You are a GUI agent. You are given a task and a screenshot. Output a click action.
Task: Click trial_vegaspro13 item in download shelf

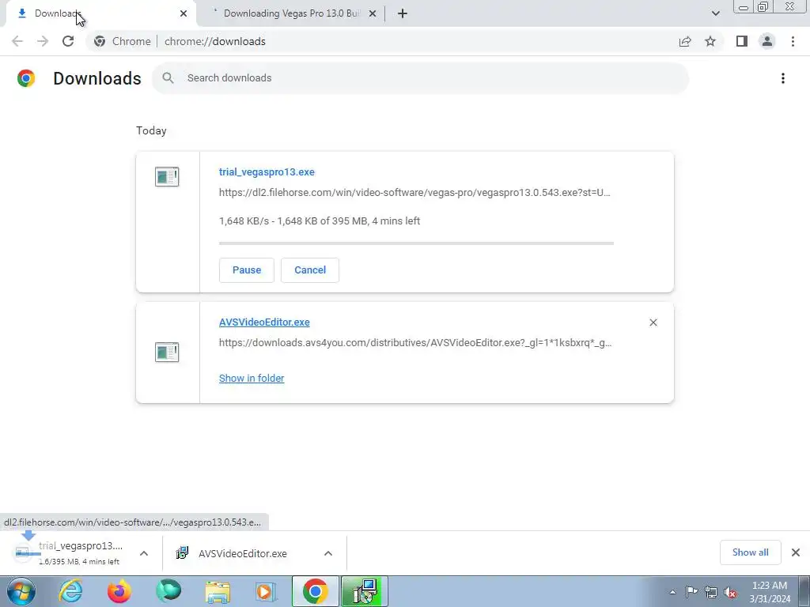tap(70, 552)
